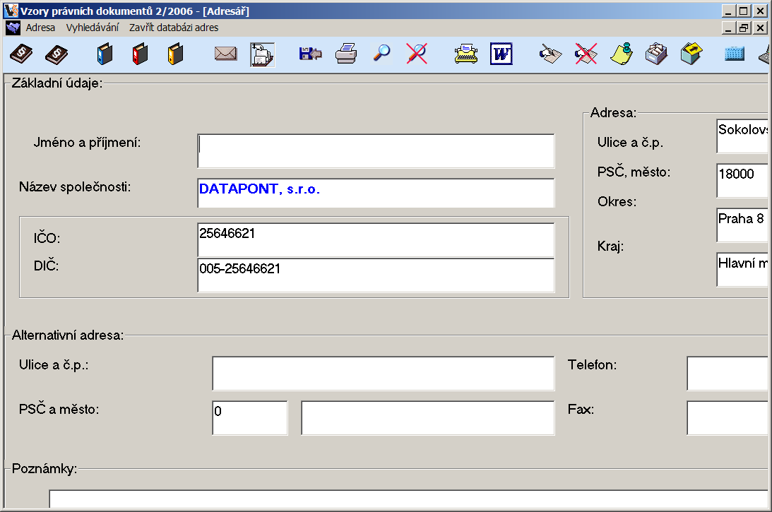Click the Ulice a č.p. field showing Sokolov
The width and height of the screenshot is (772, 512).
(x=742, y=136)
